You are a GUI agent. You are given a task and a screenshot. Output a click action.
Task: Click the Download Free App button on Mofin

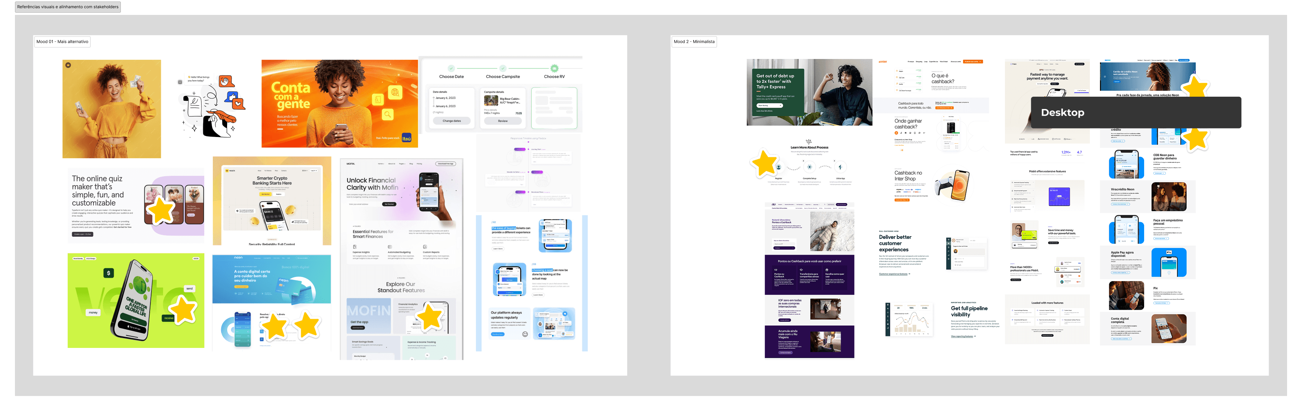point(445,164)
